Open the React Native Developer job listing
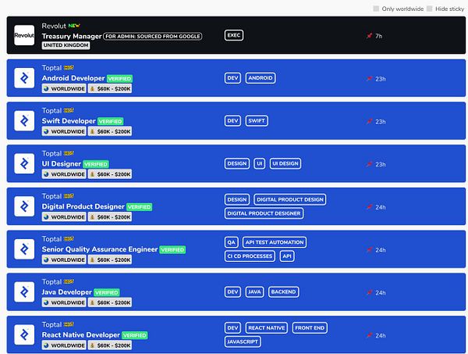 point(80,335)
